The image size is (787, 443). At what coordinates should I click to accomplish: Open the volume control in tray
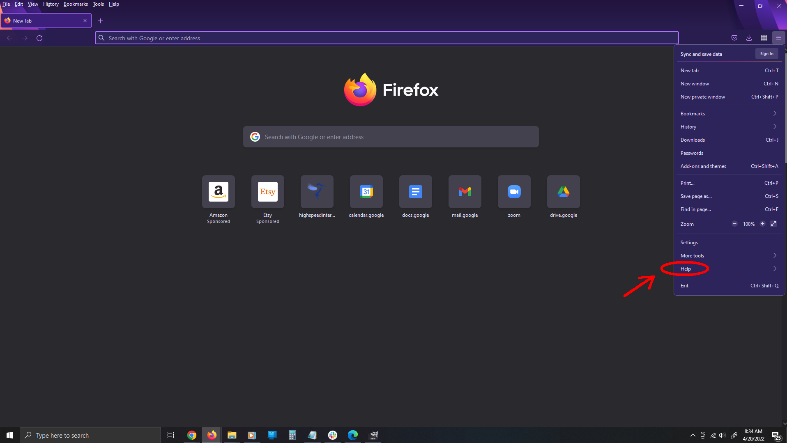click(723, 435)
